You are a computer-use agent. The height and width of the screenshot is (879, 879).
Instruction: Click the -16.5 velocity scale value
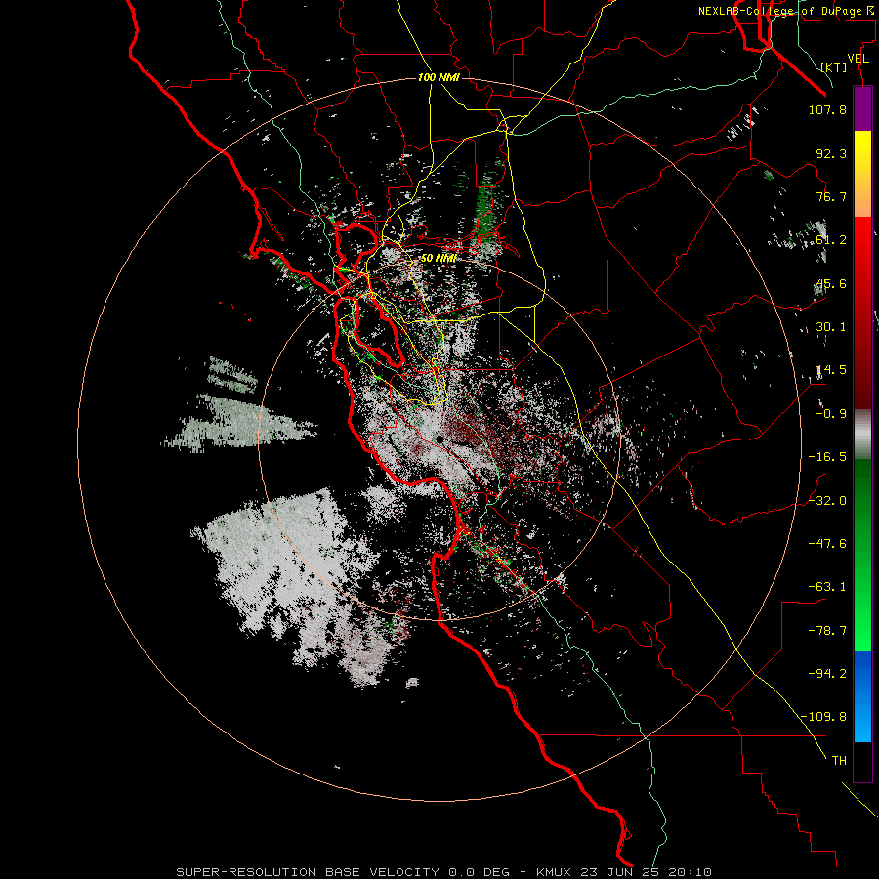click(827, 457)
